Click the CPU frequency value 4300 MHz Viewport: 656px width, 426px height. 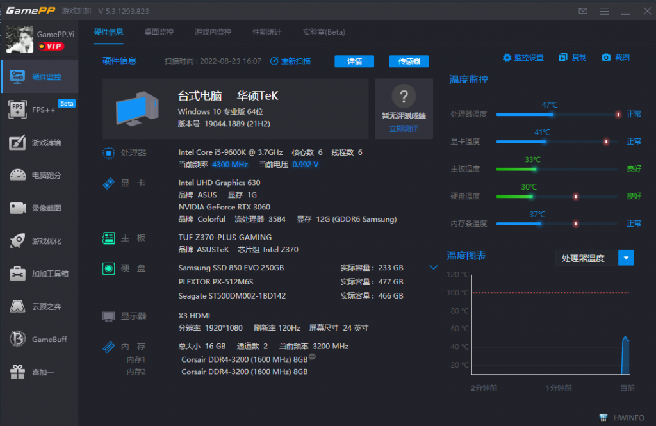tap(230, 165)
